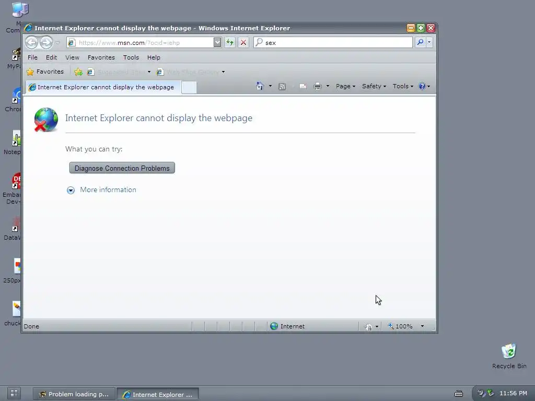535x401 pixels.
Task: Select the 'cannot display the webpage' tab
Action: point(103,87)
